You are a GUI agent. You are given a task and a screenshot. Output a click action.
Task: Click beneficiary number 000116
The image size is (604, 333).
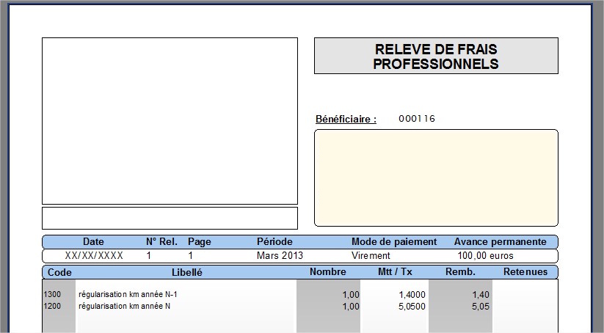click(x=417, y=119)
